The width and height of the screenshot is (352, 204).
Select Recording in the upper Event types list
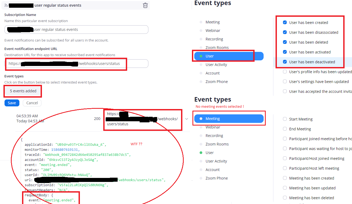214,39
